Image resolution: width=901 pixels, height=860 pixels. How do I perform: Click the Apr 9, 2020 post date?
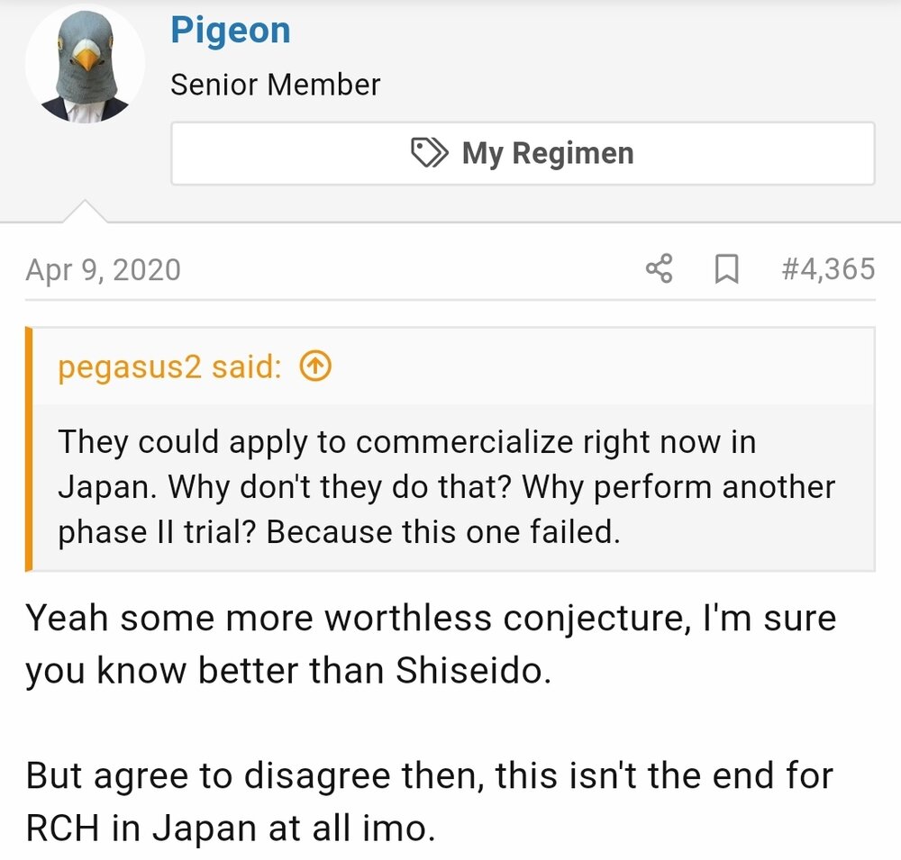[x=103, y=269]
